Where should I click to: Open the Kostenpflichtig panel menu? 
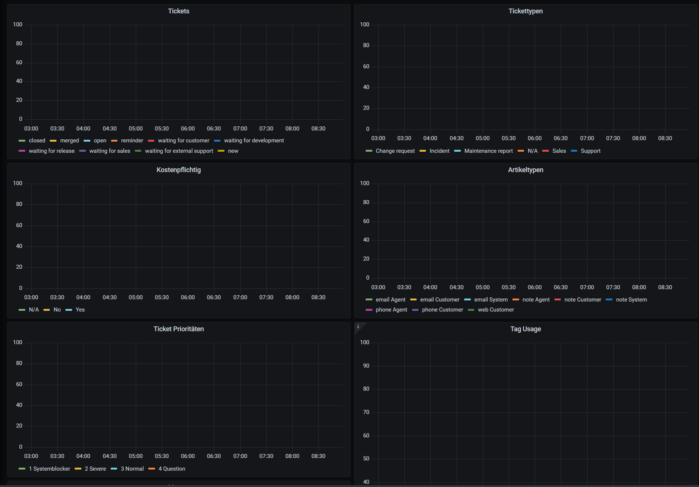point(178,170)
